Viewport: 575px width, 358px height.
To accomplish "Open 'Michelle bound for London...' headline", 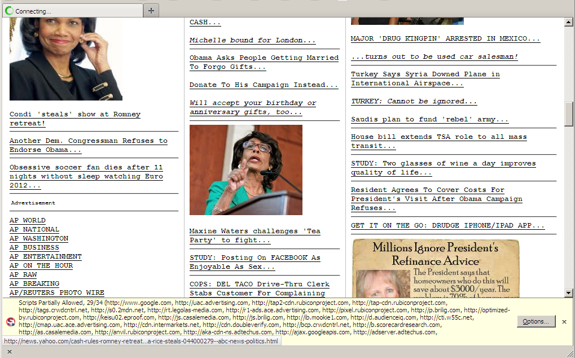I will click(x=253, y=40).
